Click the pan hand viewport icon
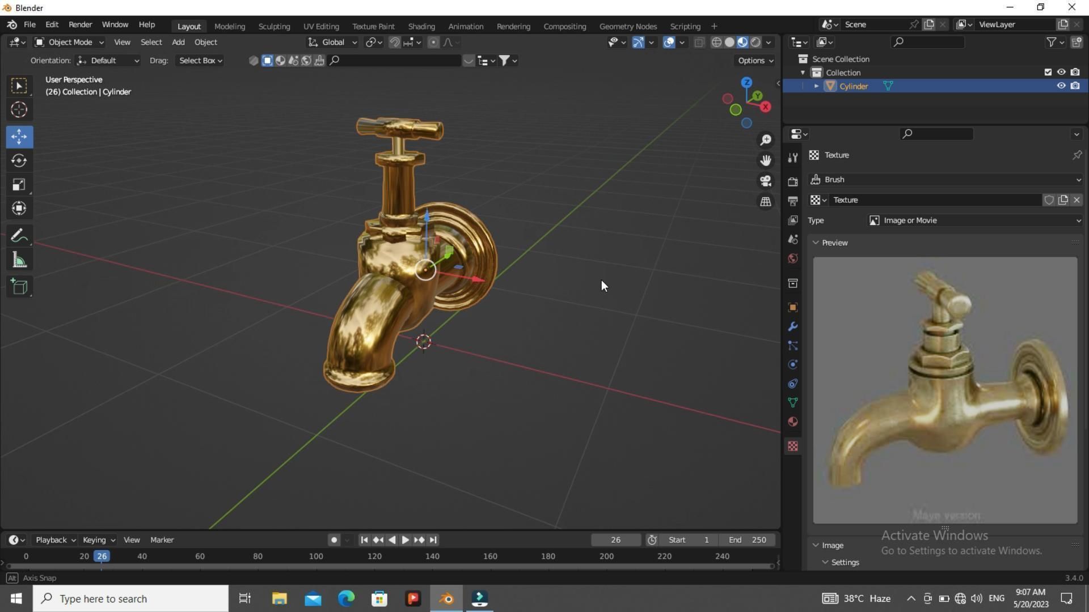This screenshot has width=1089, height=612. pyautogui.click(x=766, y=160)
